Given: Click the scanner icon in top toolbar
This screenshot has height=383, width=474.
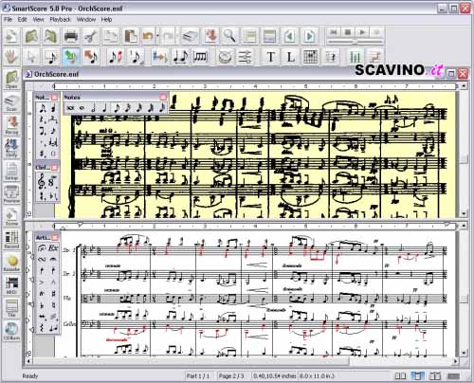Looking at the screenshot, I should [x=191, y=36].
